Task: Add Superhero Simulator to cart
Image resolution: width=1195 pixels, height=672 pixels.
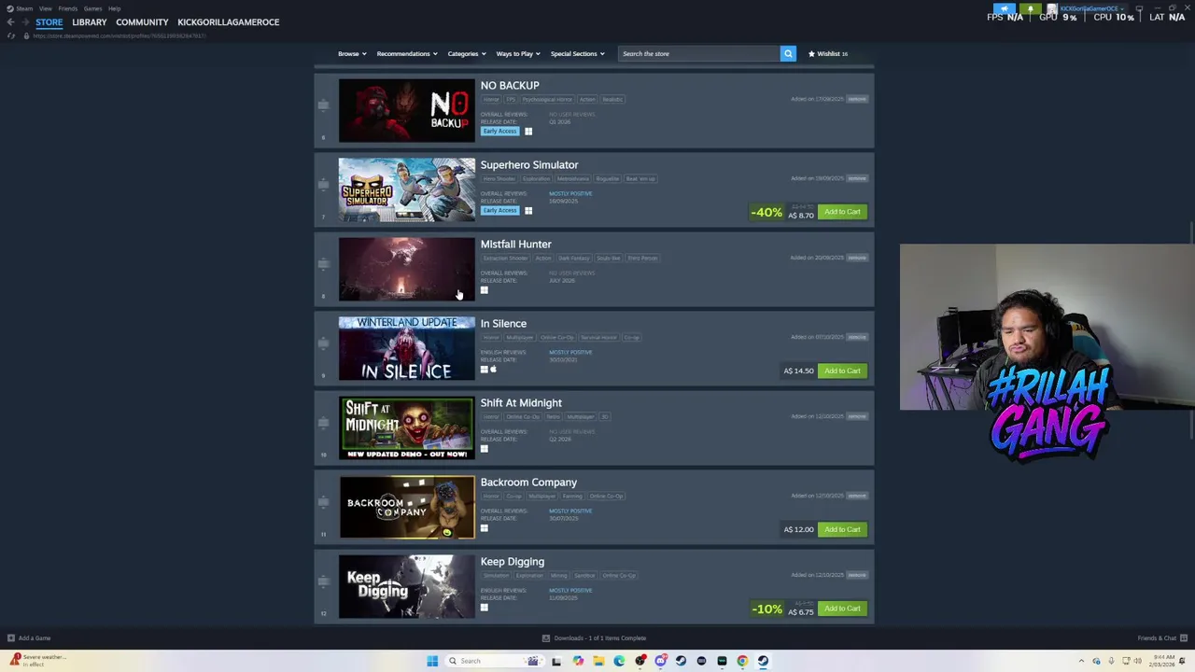Action: pos(842,212)
